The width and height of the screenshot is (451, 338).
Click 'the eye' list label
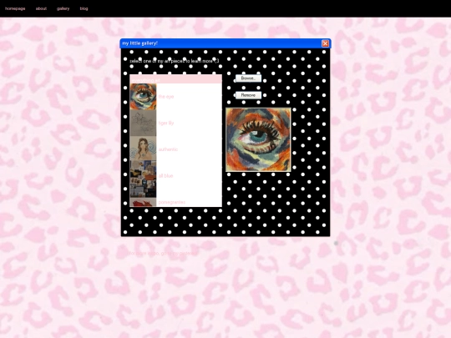166,97
